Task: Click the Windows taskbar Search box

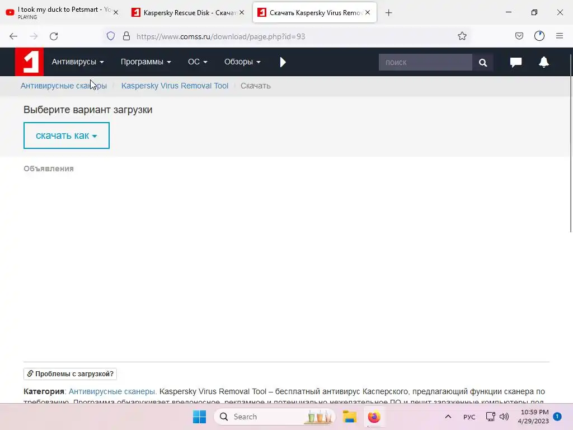Action: click(274, 417)
